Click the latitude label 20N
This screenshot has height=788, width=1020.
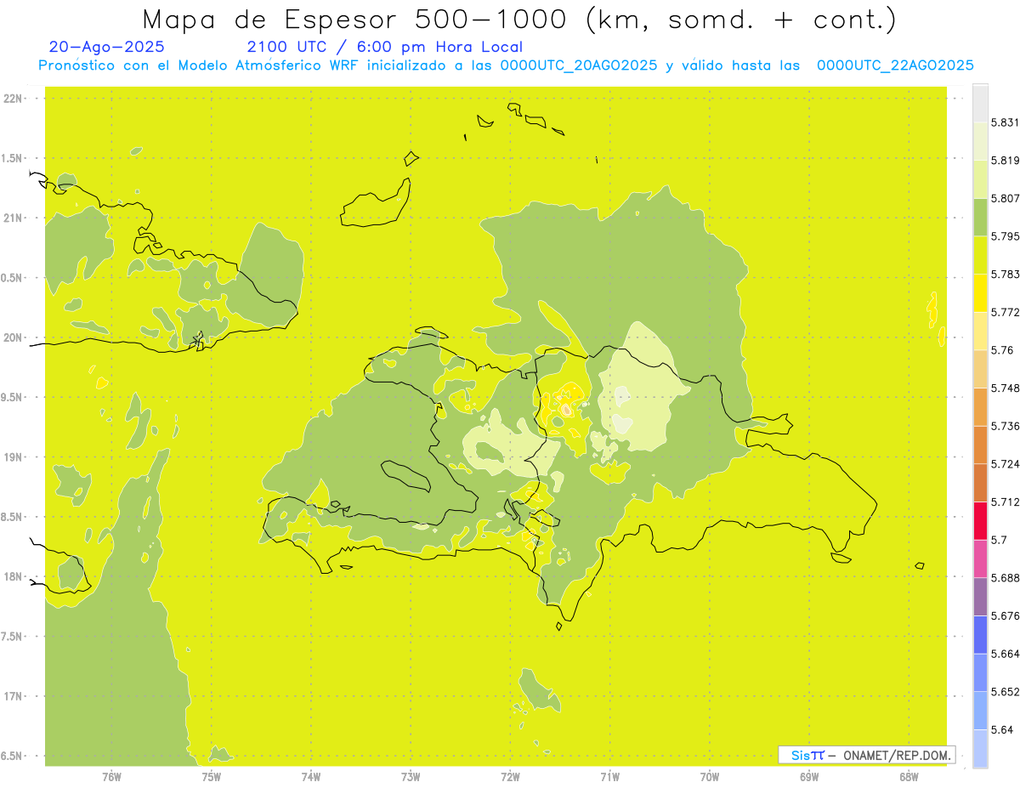point(13,337)
